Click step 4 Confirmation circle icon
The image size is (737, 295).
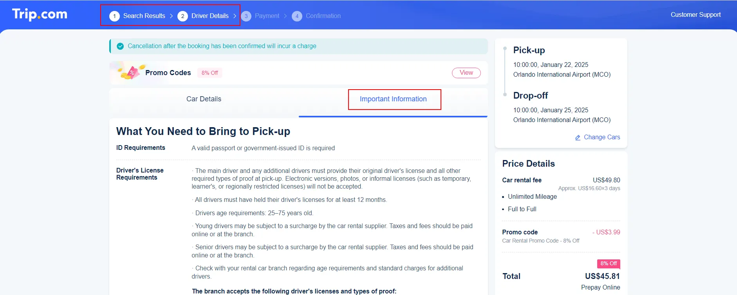pyautogui.click(x=297, y=16)
